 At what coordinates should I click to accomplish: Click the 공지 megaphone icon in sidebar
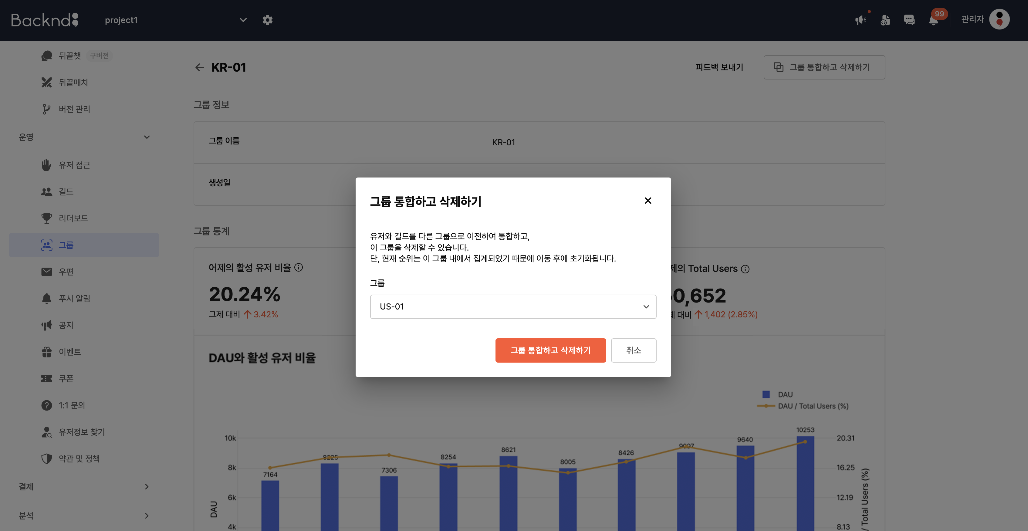click(x=47, y=325)
